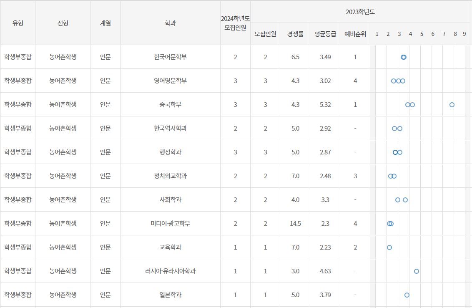Image resolution: width=472 pixels, height=308 pixels.
Task: Click the 평균등급 column header
Action: coord(324,34)
